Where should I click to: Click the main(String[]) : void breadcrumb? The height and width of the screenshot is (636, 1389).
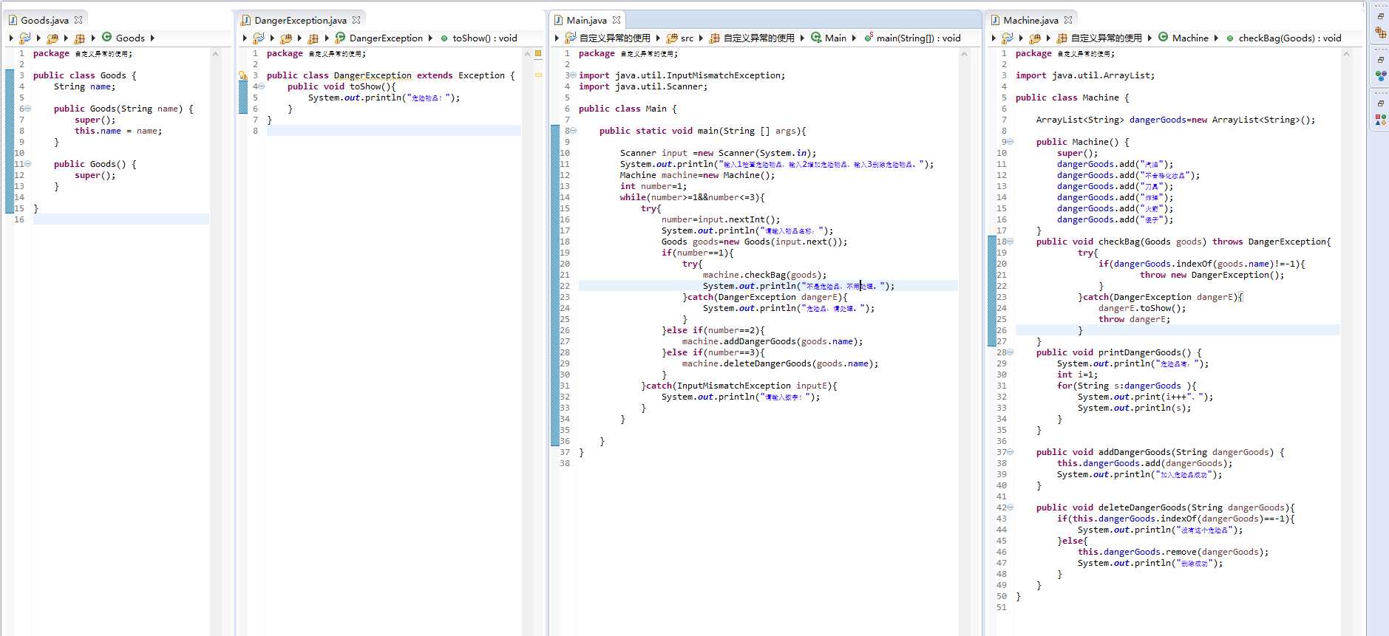coord(919,38)
